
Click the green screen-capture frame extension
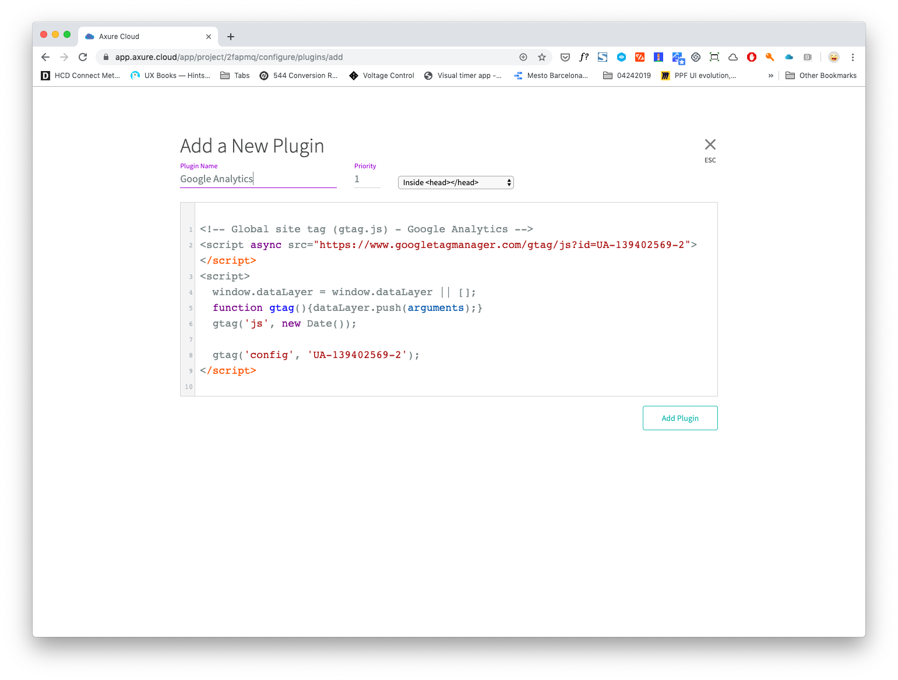[x=714, y=57]
